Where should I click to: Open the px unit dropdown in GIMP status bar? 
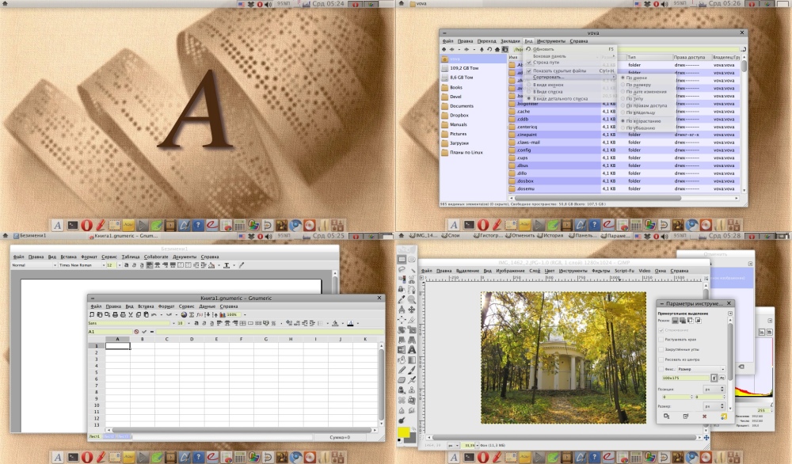tap(452, 445)
